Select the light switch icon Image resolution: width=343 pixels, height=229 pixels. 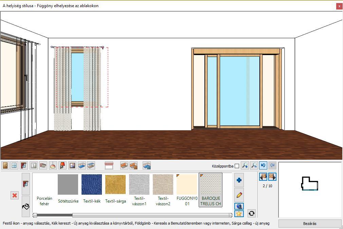(x=34, y=165)
